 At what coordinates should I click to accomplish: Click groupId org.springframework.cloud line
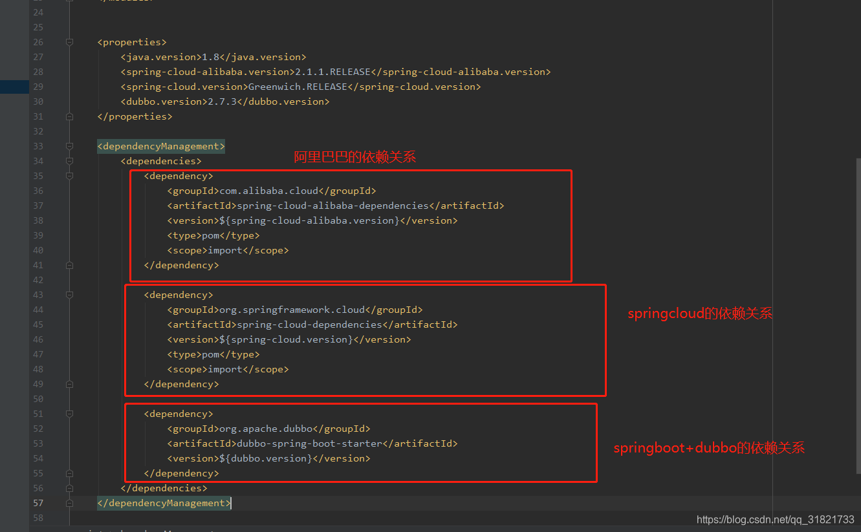click(294, 310)
